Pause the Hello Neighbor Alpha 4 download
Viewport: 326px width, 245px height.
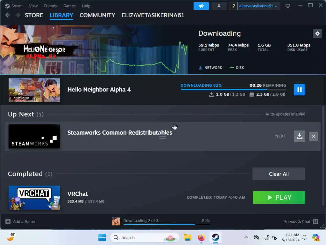299,90
